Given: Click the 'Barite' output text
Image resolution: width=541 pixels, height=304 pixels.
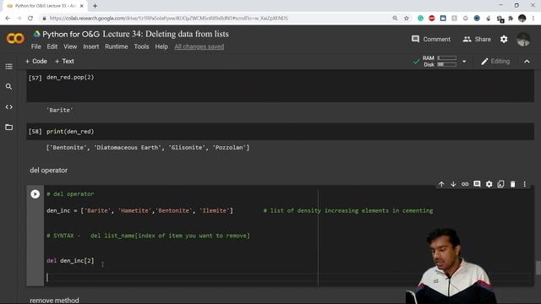Looking at the screenshot, I should click(60, 111).
